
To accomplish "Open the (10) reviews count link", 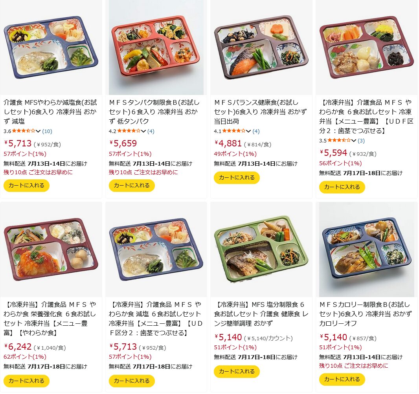I will pos(47,131).
